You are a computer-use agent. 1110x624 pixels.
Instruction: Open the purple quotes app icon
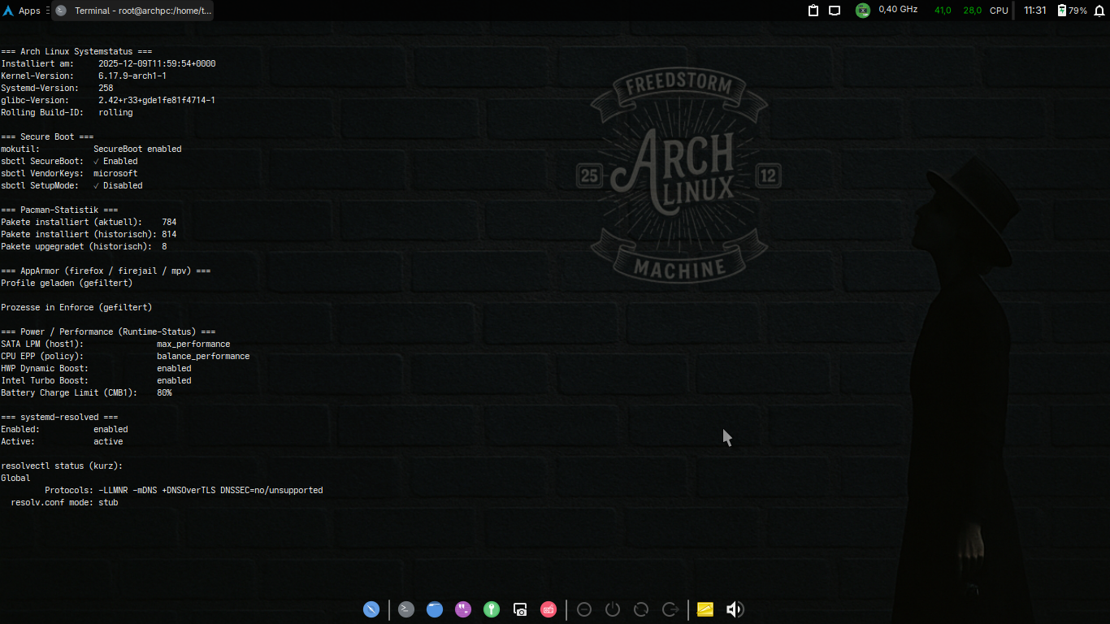coord(463,609)
